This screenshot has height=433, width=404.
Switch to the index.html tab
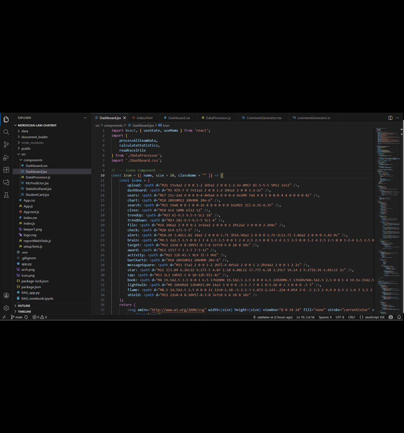click(144, 118)
